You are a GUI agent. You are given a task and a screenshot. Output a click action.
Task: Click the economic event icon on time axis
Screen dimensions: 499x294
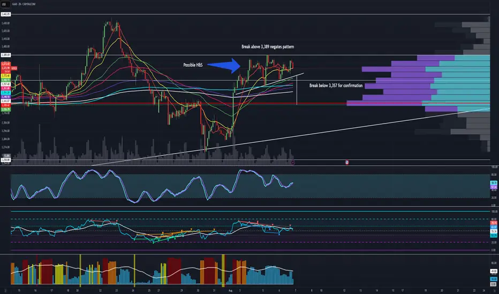[347, 163]
